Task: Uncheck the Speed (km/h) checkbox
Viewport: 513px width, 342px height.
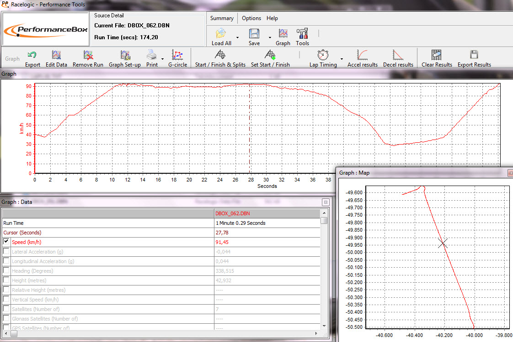Action: point(6,242)
